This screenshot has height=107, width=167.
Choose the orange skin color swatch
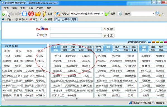(x=153, y=42)
